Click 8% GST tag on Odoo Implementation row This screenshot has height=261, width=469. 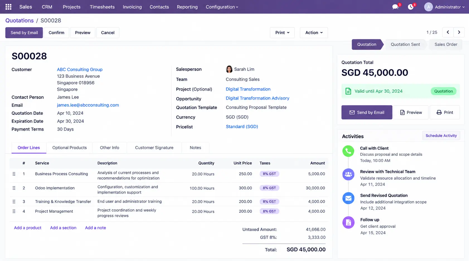(x=269, y=188)
